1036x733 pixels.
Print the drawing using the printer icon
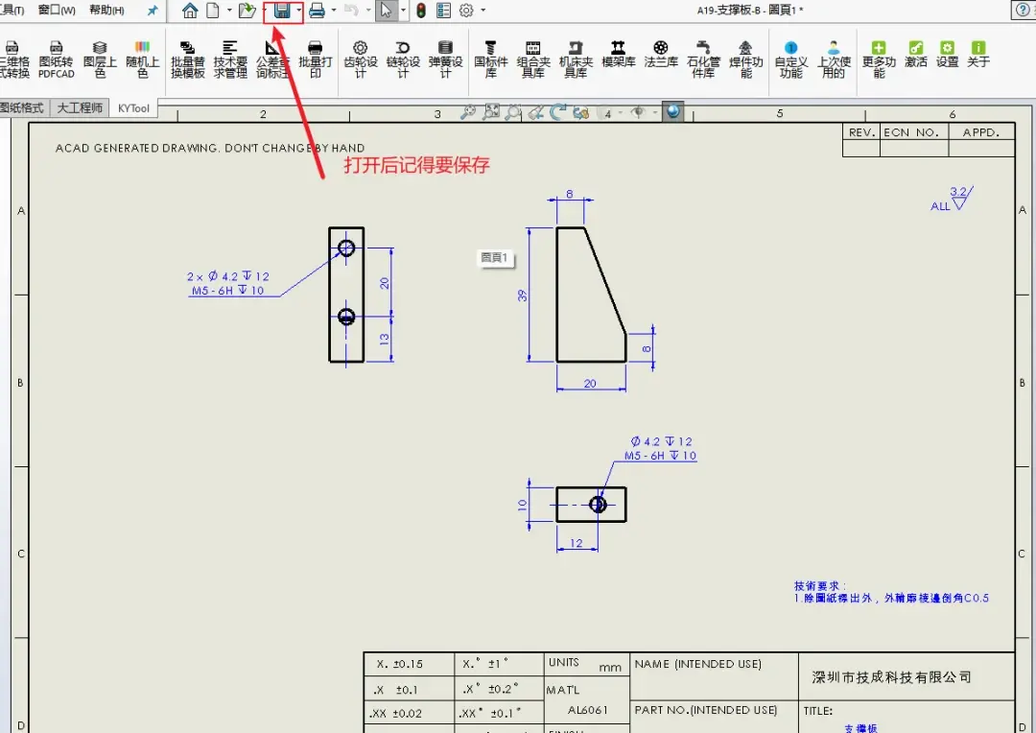tap(318, 11)
